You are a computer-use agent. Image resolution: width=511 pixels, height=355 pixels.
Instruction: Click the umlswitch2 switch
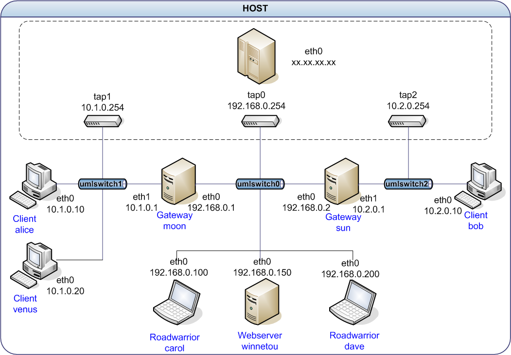point(408,184)
